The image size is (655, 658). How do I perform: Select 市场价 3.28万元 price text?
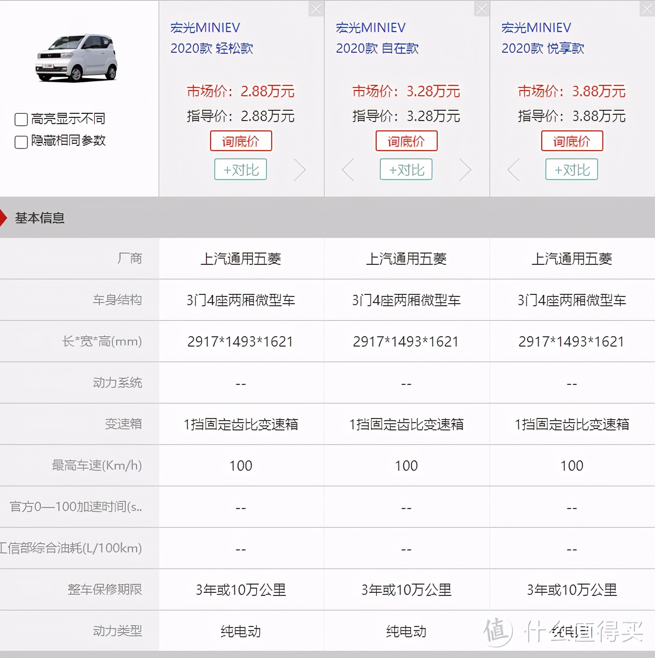tap(406, 92)
